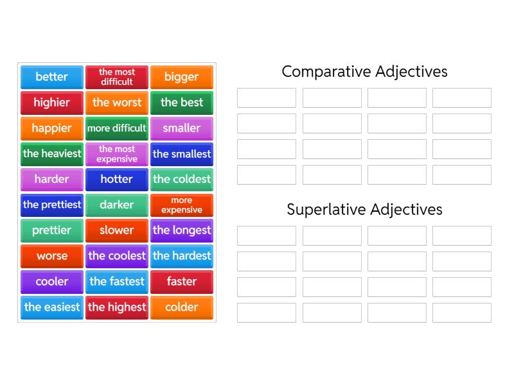Click the 'more difficult' tile

116,128
